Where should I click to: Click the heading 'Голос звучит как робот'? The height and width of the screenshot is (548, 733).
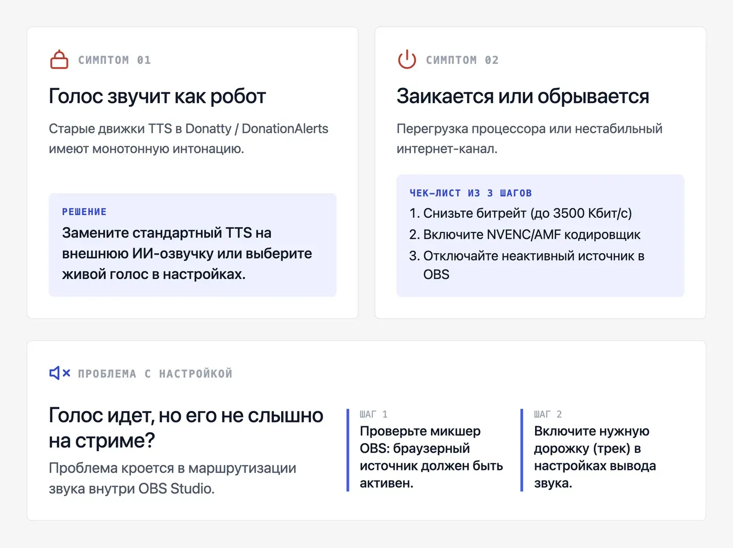click(158, 96)
